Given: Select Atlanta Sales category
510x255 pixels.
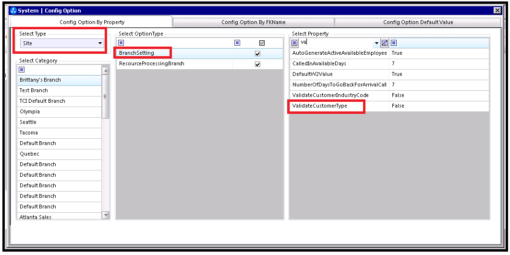Looking at the screenshot, I should (x=59, y=216).
